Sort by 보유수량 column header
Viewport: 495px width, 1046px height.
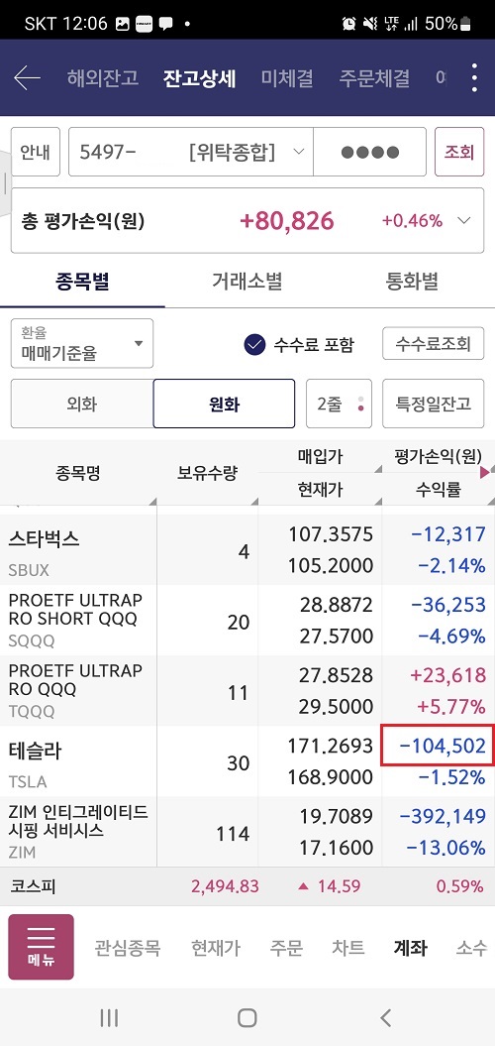click(x=207, y=473)
